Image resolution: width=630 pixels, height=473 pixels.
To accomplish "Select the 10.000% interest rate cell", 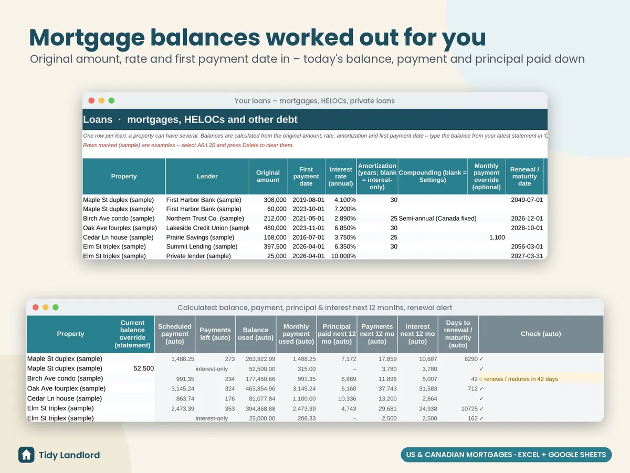I will click(x=341, y=256).
